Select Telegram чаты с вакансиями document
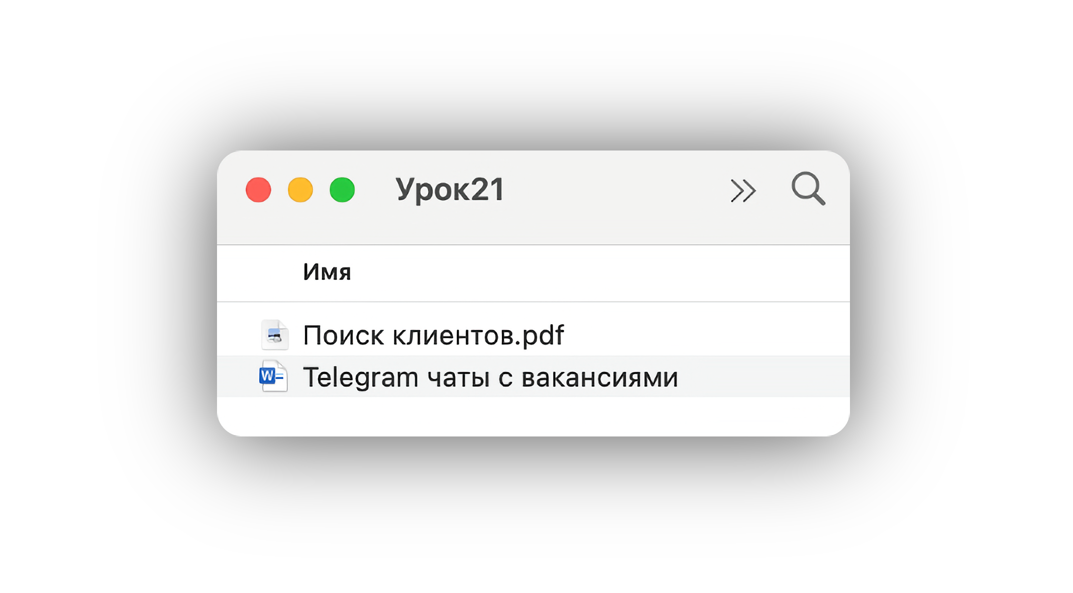1073x593 pixels. pyautogui.click(x=490, y=377)
